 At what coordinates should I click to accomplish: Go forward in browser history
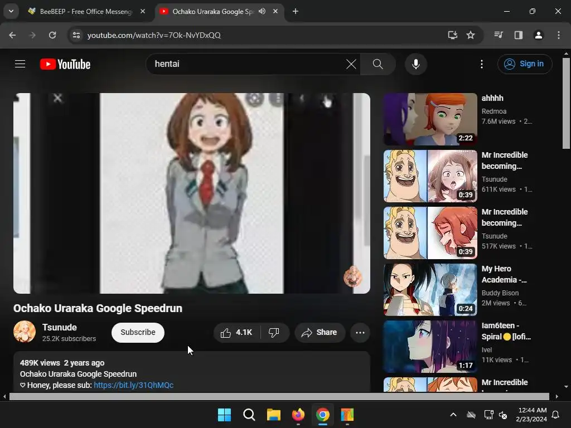click(x=32, y=35)
